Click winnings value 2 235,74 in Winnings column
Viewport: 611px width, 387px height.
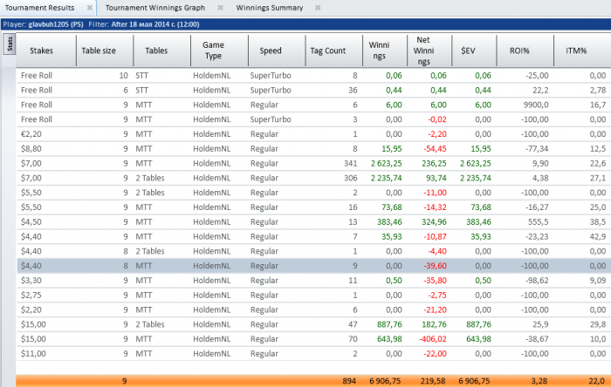click(x=386, y=178)
